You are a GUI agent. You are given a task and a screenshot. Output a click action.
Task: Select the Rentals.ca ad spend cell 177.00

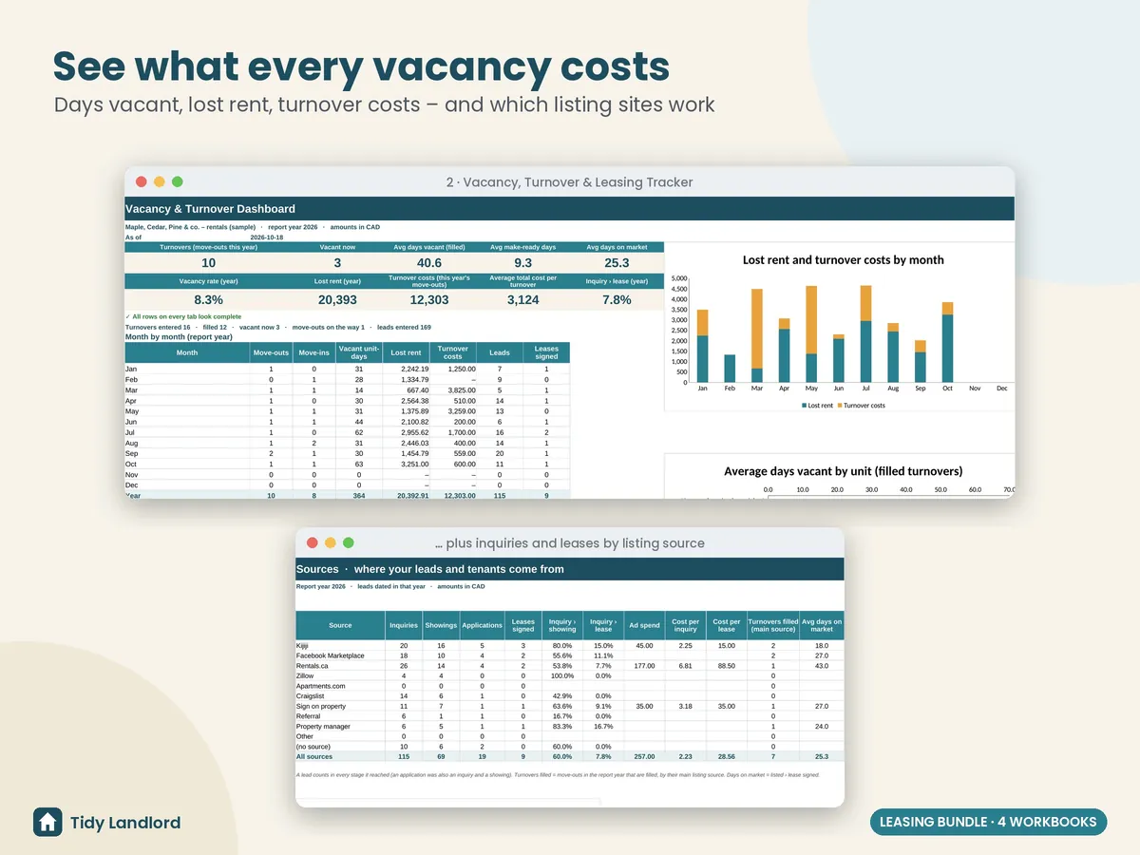644,666
